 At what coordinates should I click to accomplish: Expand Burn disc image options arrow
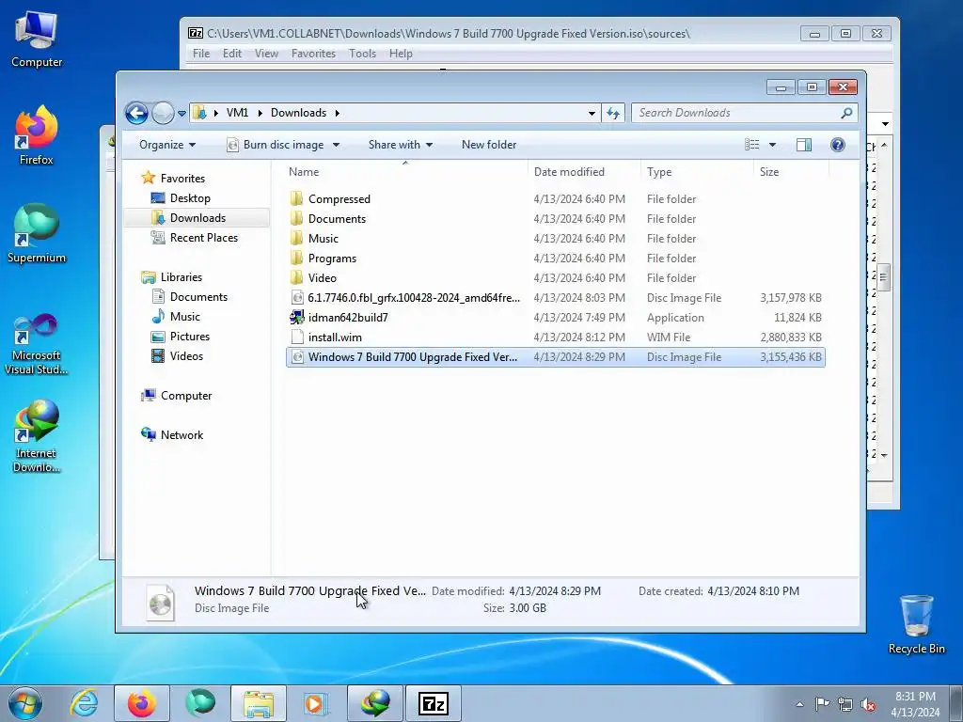[336, 145]
